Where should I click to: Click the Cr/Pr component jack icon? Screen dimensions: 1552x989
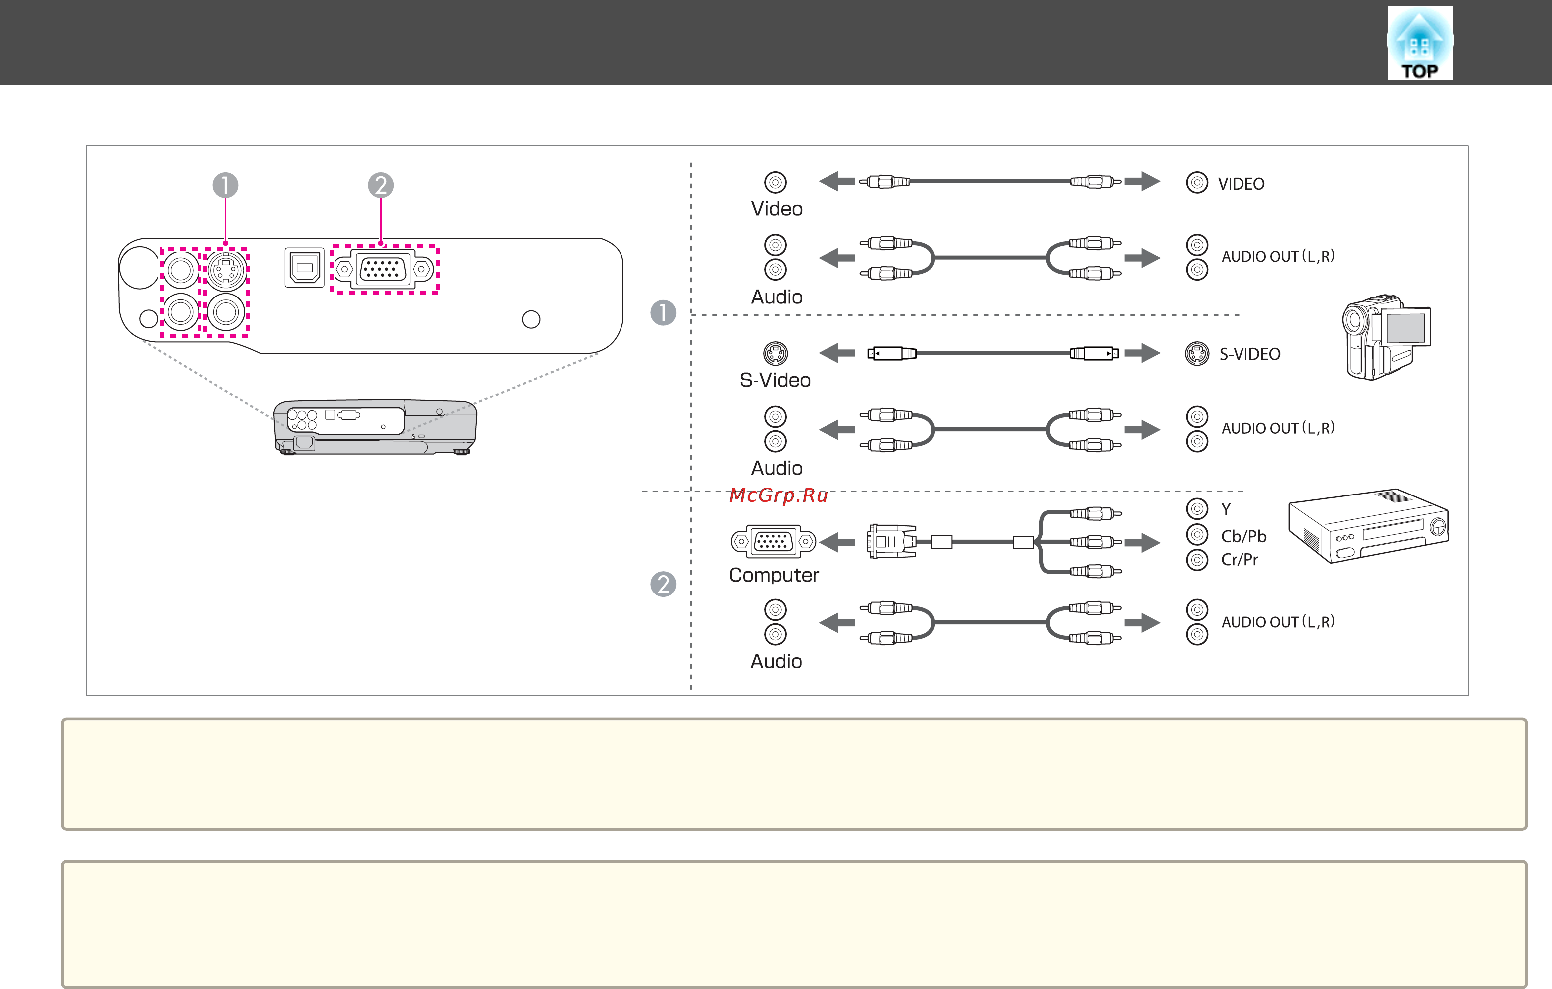point(1197,559)
